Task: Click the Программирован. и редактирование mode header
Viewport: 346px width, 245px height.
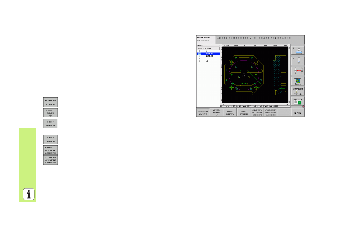Action: [260, 39]
